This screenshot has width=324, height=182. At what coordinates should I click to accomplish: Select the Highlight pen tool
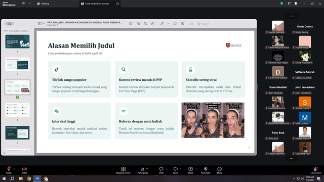point(162,24)
